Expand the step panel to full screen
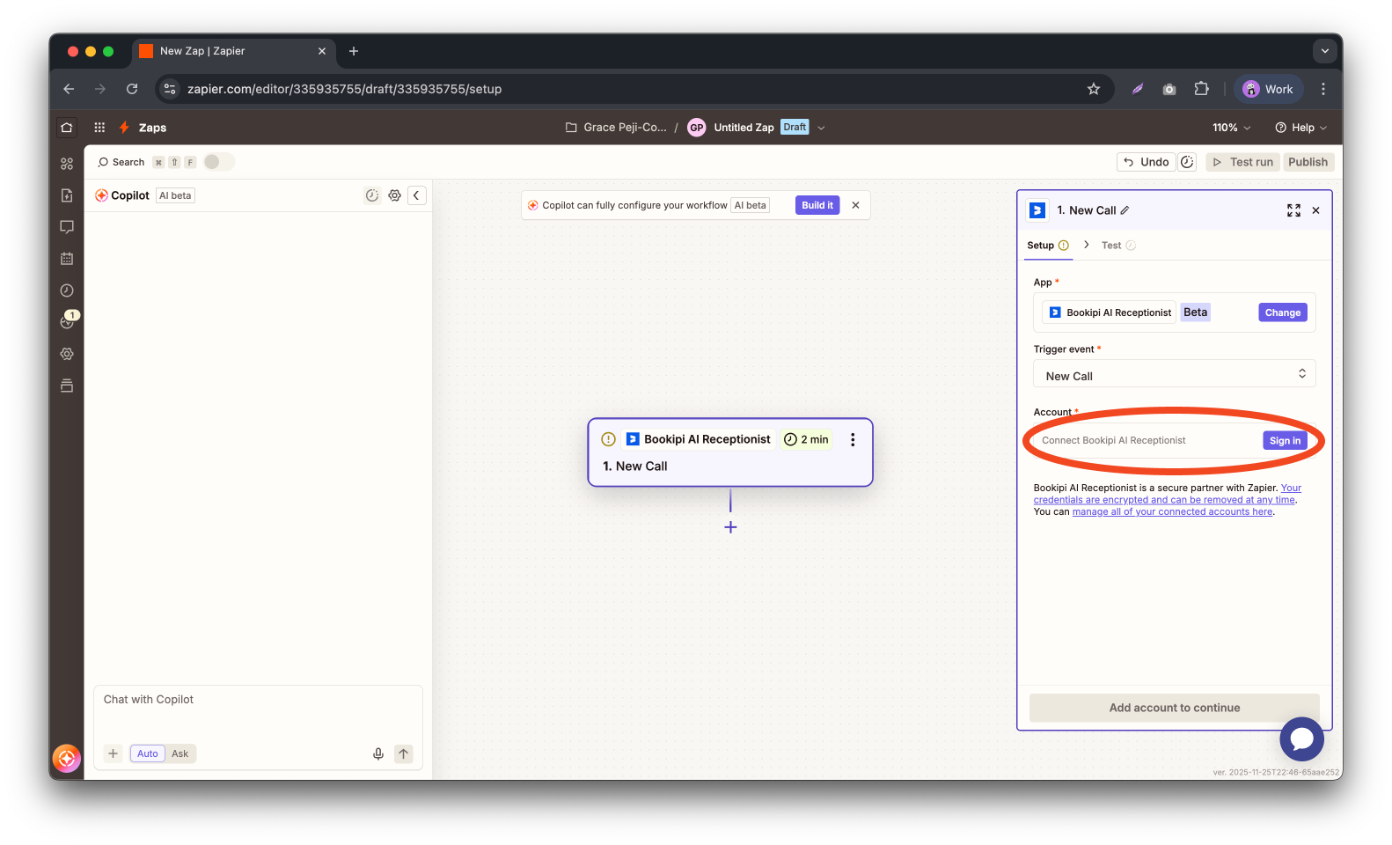 point(1293,210)
